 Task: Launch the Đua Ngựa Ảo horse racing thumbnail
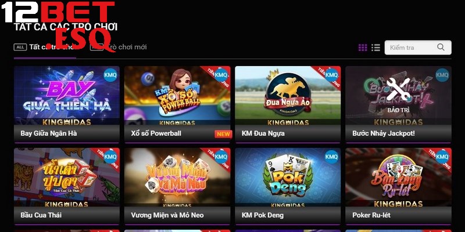288,95
